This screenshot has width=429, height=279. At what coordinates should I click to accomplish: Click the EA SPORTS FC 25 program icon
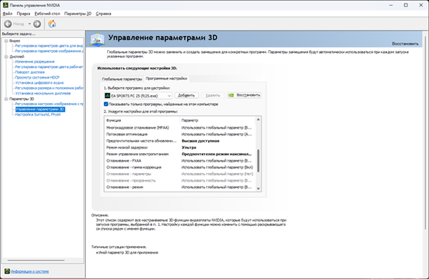point(107,96)
